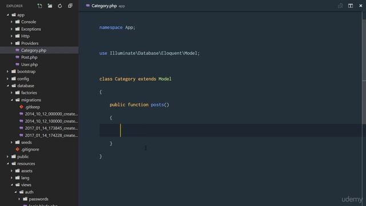Collapse the database folder arrow
Viewport: 366px width, 206px height.
coord(7,86)
